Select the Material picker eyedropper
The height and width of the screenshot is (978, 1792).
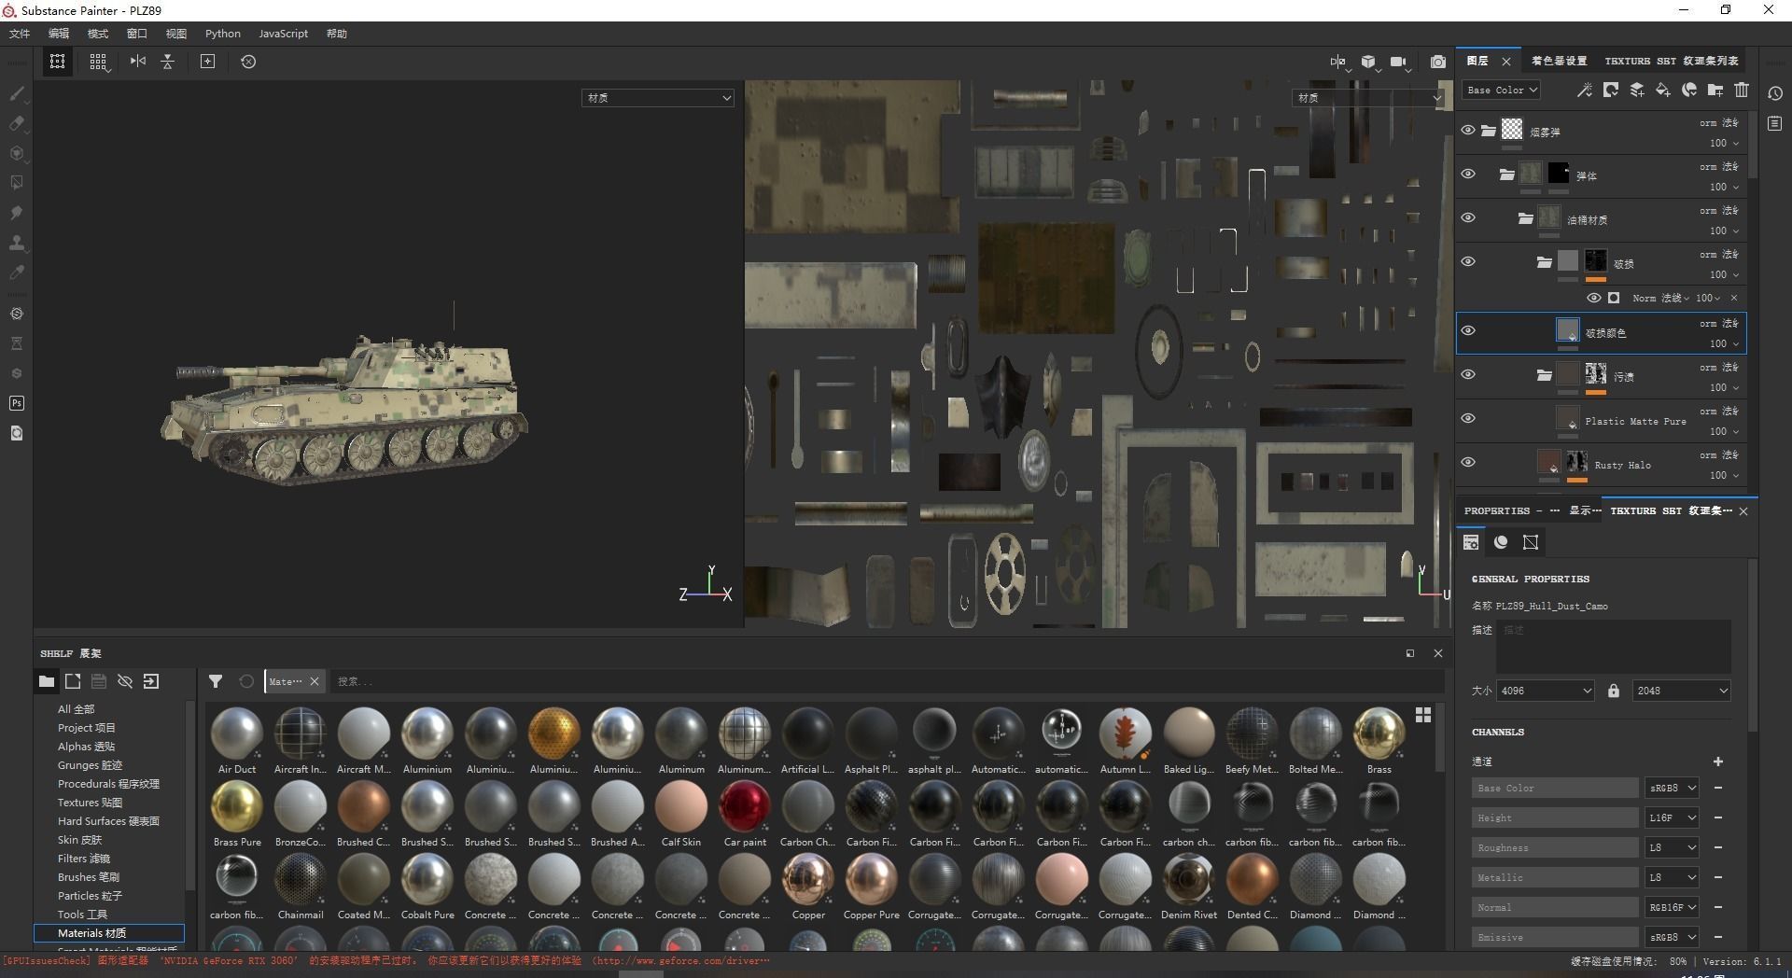pos(16,272)
